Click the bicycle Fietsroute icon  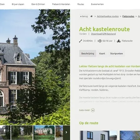(x=119, y=41)
